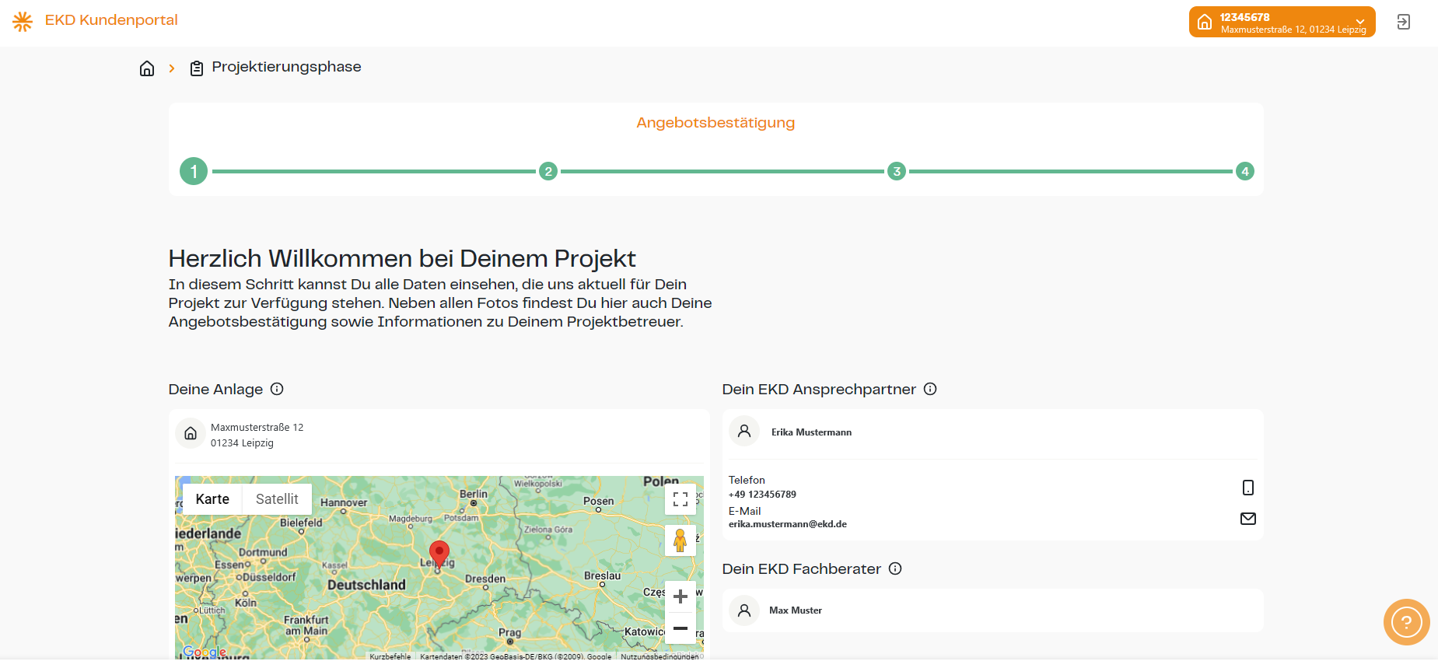Image resolution: width=1438 pixels, height=661 pixels.
Task: Switch map to Satellit view
Action: pos(277,499)
